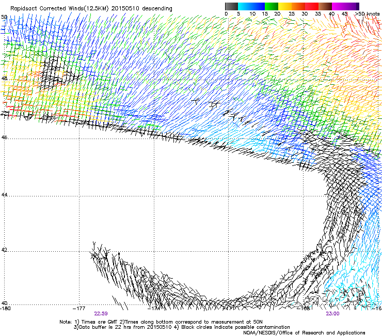Click the brown 35-40 knots legend swatch
Image resolution: width=382 pixels, height=336 pixels.
tap(325, 6)
